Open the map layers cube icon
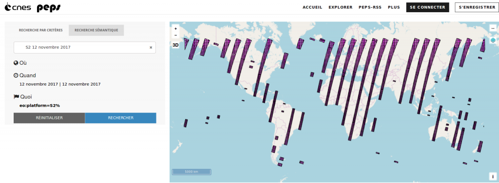The height and width of the screenshot is (183, 499). tap(493, 40)
